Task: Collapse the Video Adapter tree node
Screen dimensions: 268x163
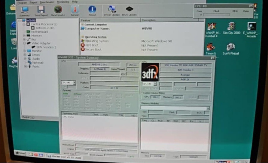Action: [x=24, y=43]
